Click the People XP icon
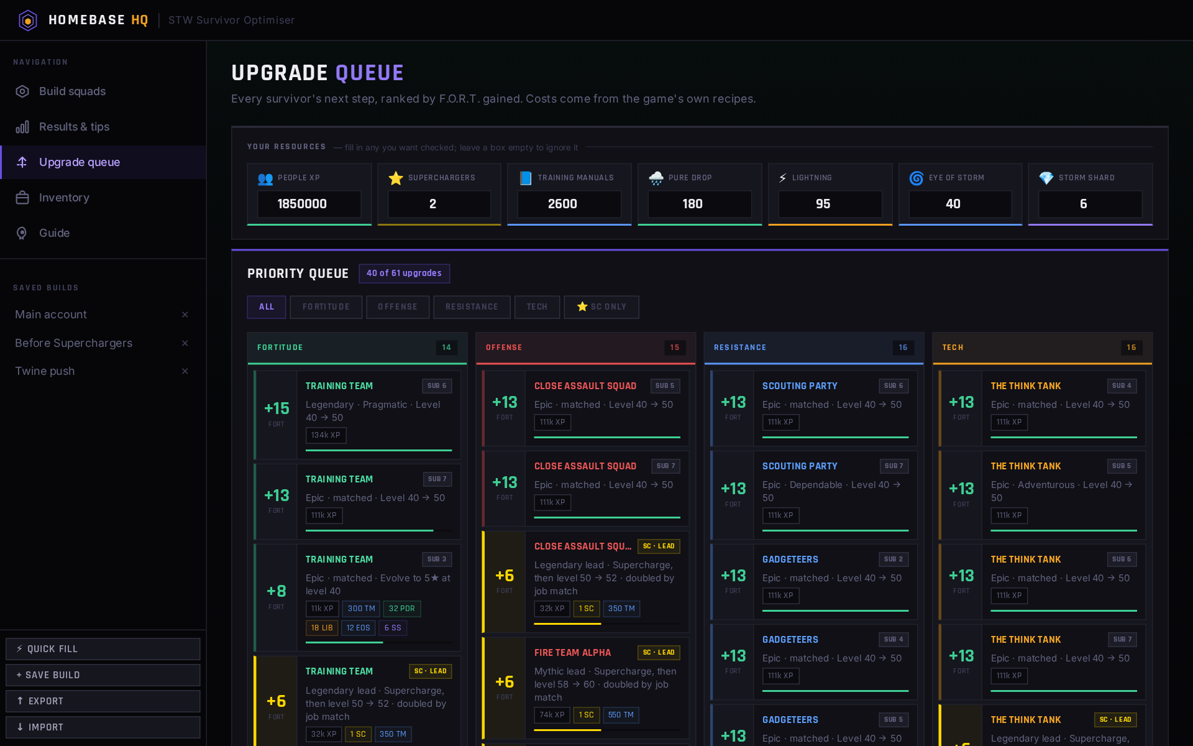1193x746 pixels. (x=265, y=178)
